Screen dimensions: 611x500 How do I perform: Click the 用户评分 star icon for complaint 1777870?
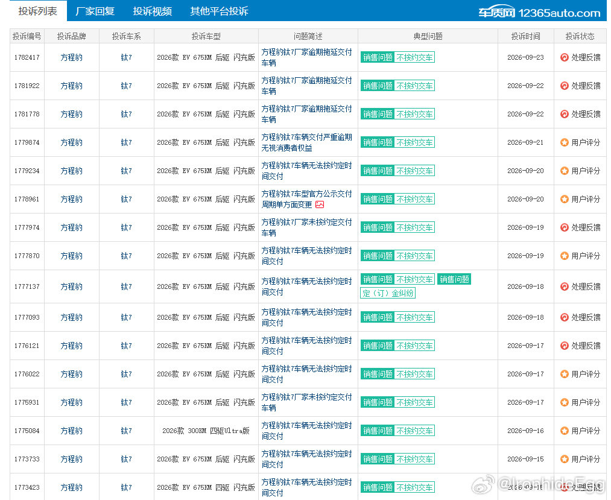564,256
